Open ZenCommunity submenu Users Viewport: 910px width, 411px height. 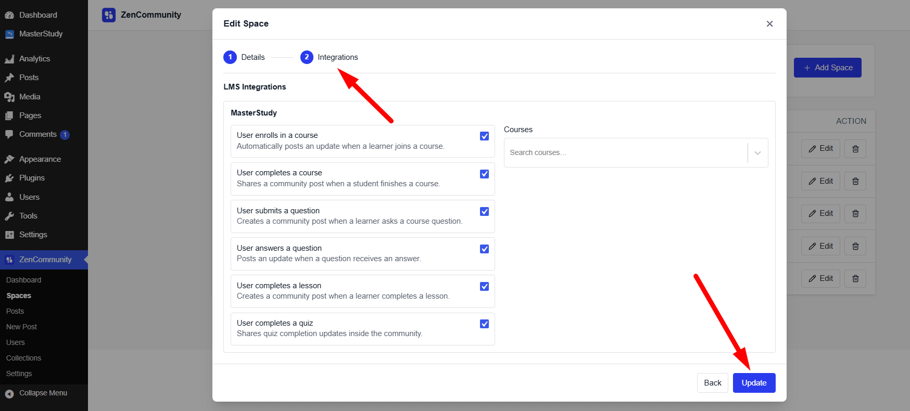tap(16, 342)
